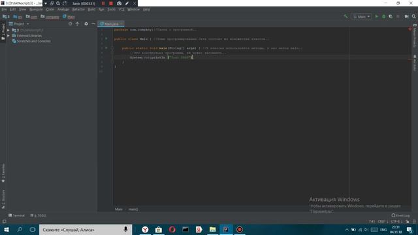Image resolution: width=418 pixels, height=235 pixels.
Task: Open Opera browser from taskbar
Action: pyautogui.click(x=172, y=229)
